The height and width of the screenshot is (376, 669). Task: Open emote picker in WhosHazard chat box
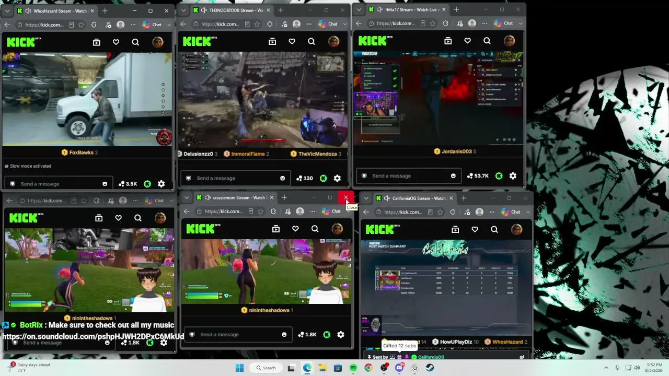[x=105, y=184]
